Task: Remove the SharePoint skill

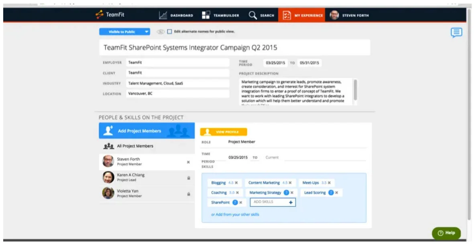Action: point(241,203)
